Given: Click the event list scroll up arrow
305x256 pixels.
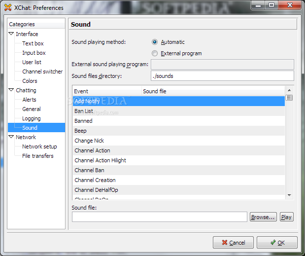Looking at the screenshot, I should click(289, 90).
